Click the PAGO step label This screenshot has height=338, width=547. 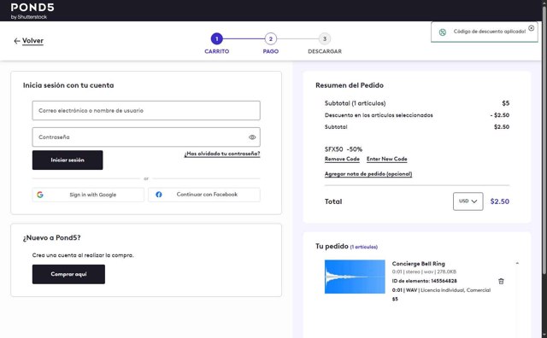(x=270, y=51)
